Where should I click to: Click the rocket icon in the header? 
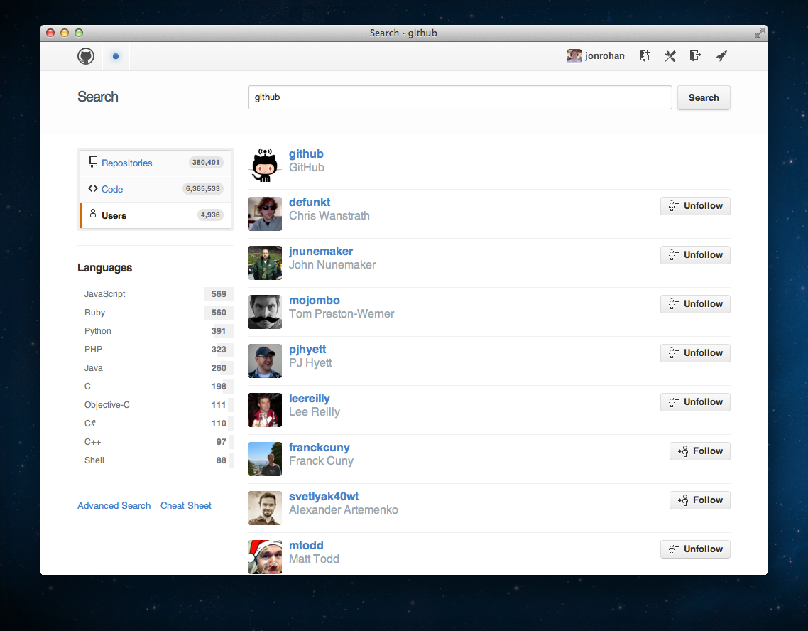[721, 56]
